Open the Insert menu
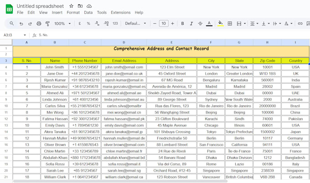Image resolution: width=310 pixels, height=183 pixels. tap(57, 12)
